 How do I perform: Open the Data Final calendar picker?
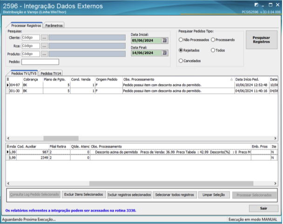(x=164, y=53)
